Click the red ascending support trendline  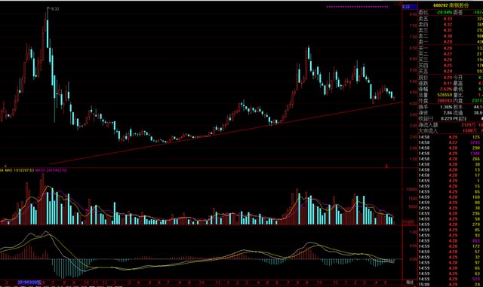tap(226, 133)
